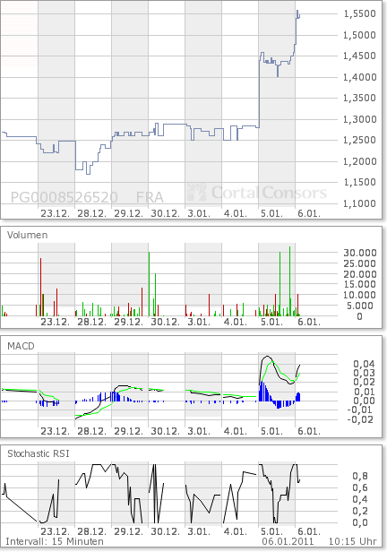Click the 5.01. date in Volumen panel

tap(272, 322)
